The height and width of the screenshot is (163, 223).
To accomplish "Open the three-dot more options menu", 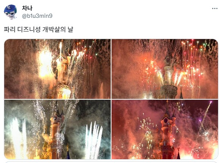I will click(x=215, y=8).
